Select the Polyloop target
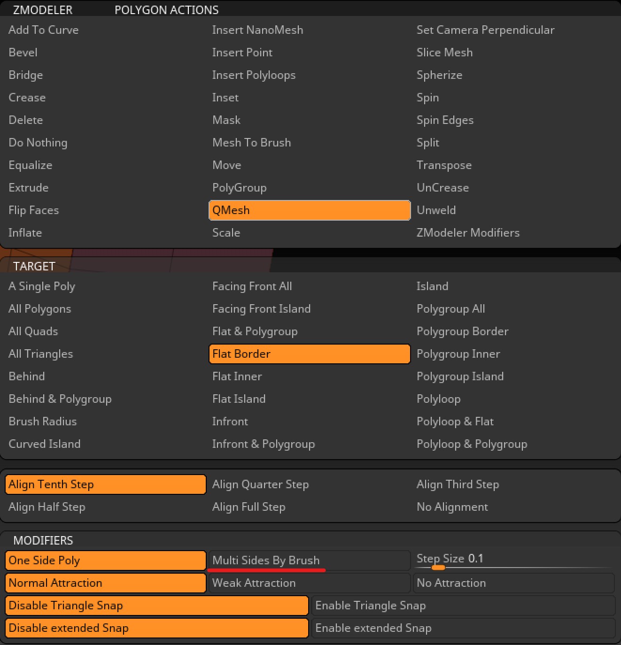 [x=438, y=399]
